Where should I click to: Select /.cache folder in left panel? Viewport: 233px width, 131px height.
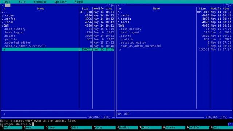pyautogui.click(x=40, y=15)
